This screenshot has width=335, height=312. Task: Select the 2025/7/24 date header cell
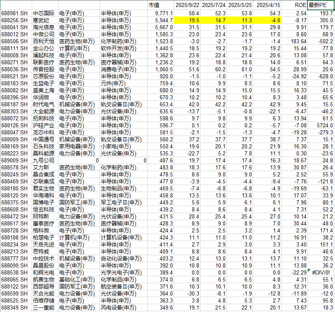coord(213,5)
